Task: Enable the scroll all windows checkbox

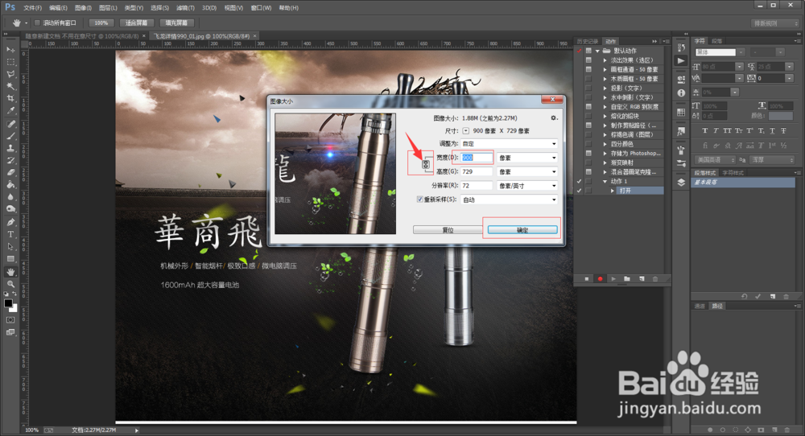Action: pyautogui.click(x=37, y=23)
